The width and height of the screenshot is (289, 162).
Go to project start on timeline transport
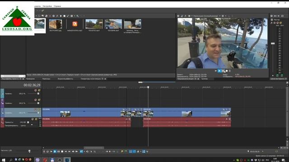[65, 152]
